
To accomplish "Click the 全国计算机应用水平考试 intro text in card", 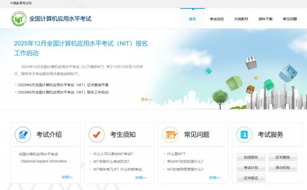I will click(38, 154).
